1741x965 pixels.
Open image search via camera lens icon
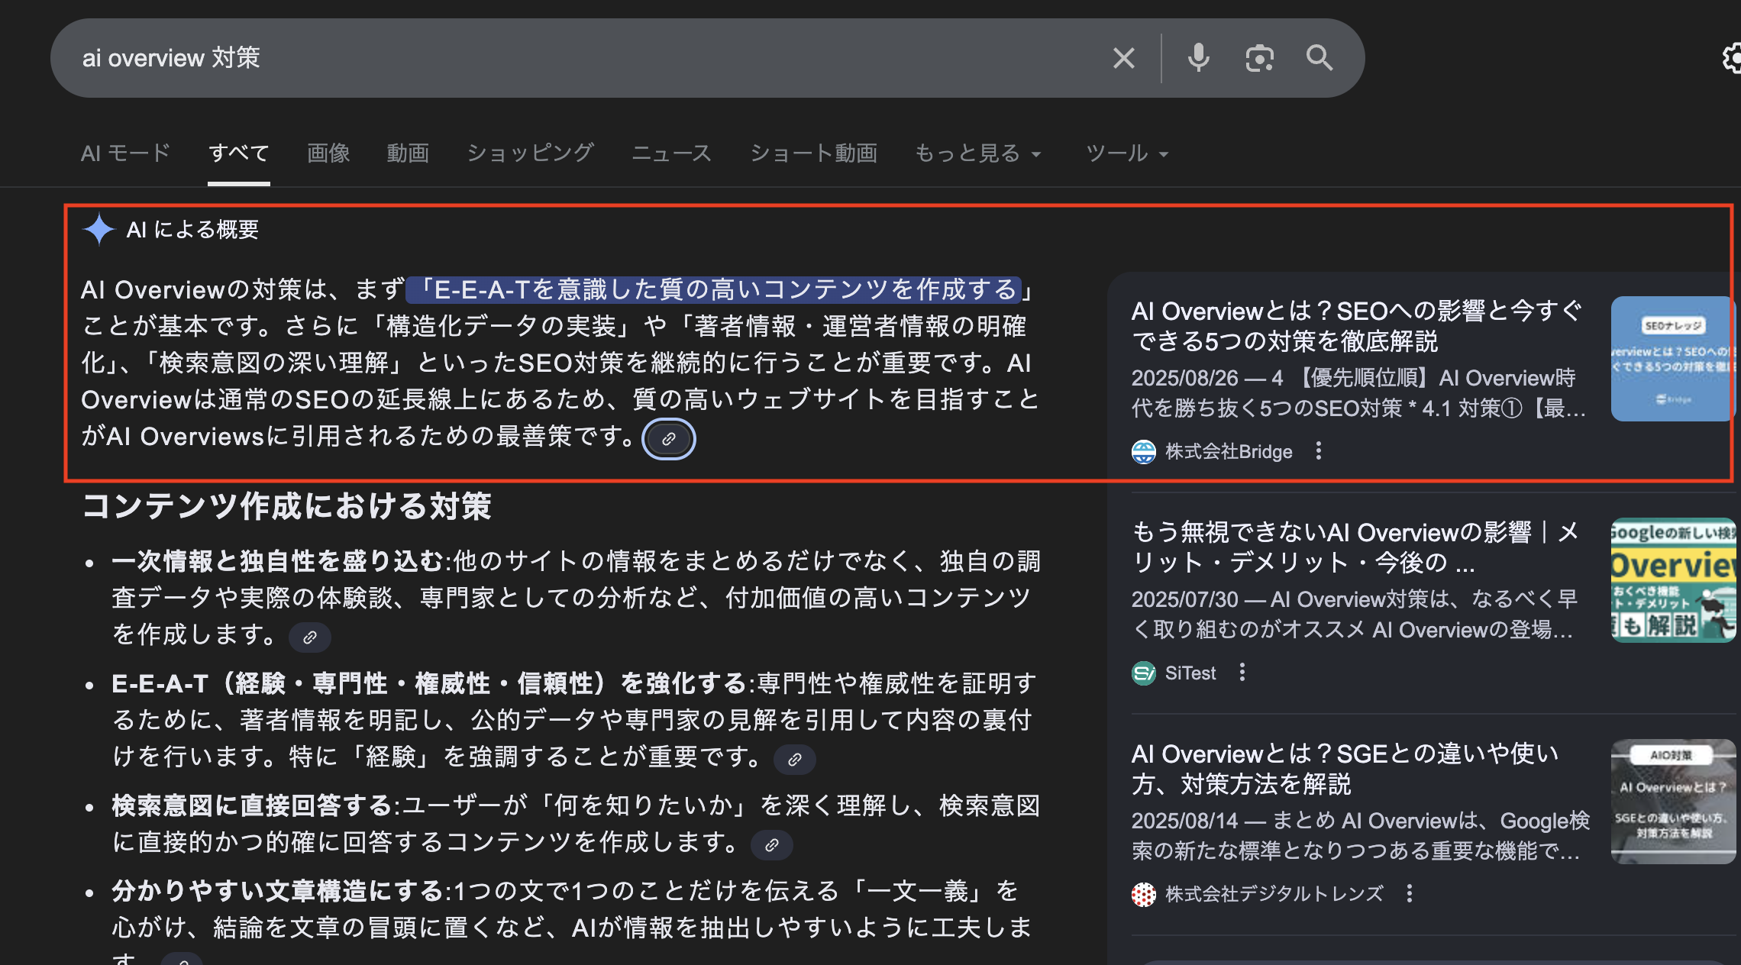click(1259, 58)
